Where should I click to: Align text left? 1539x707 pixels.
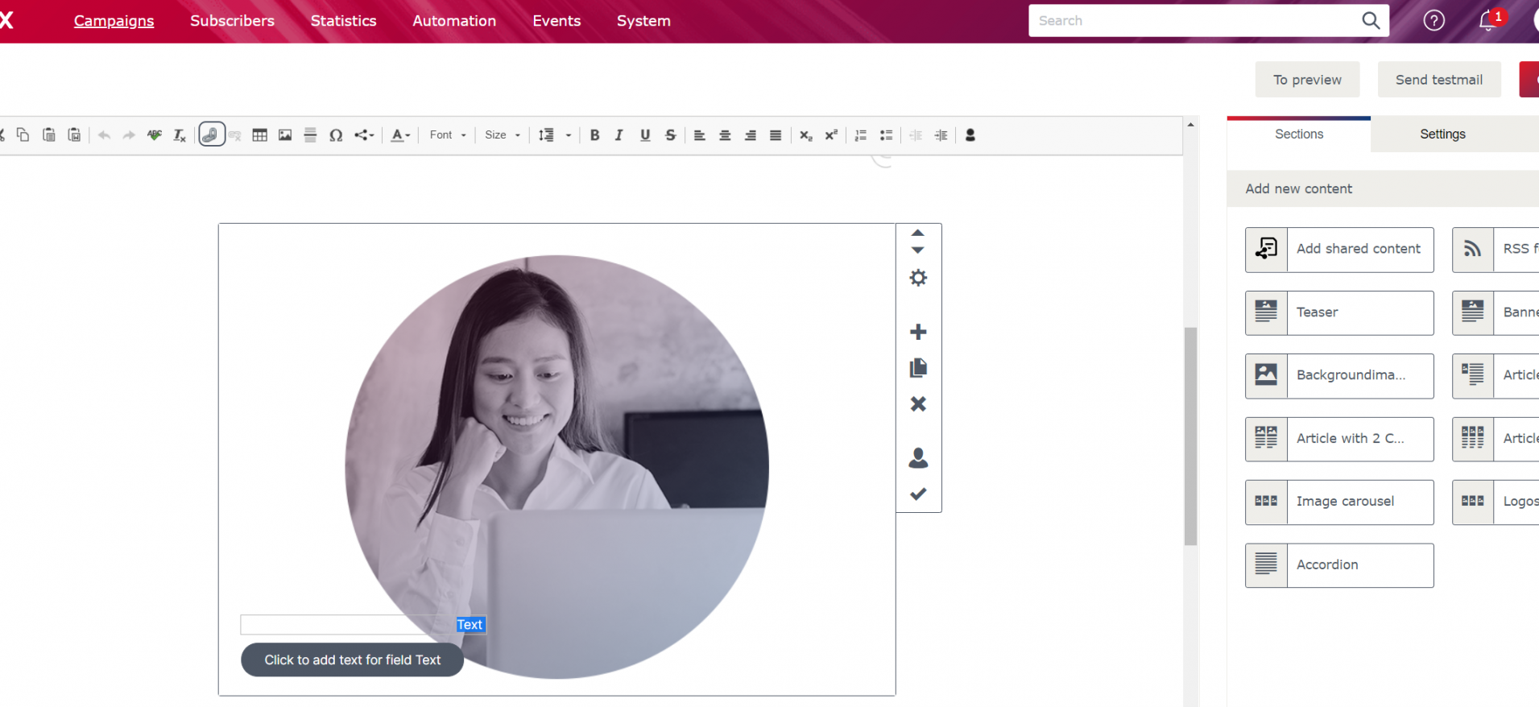[x=700, y=135]
